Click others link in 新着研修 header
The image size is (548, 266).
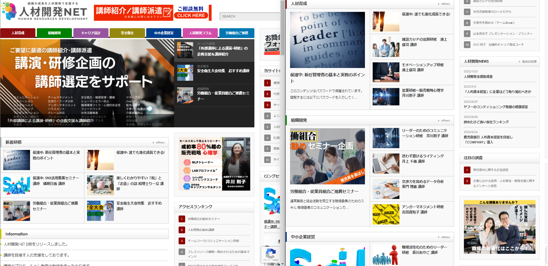pos(159,142)
